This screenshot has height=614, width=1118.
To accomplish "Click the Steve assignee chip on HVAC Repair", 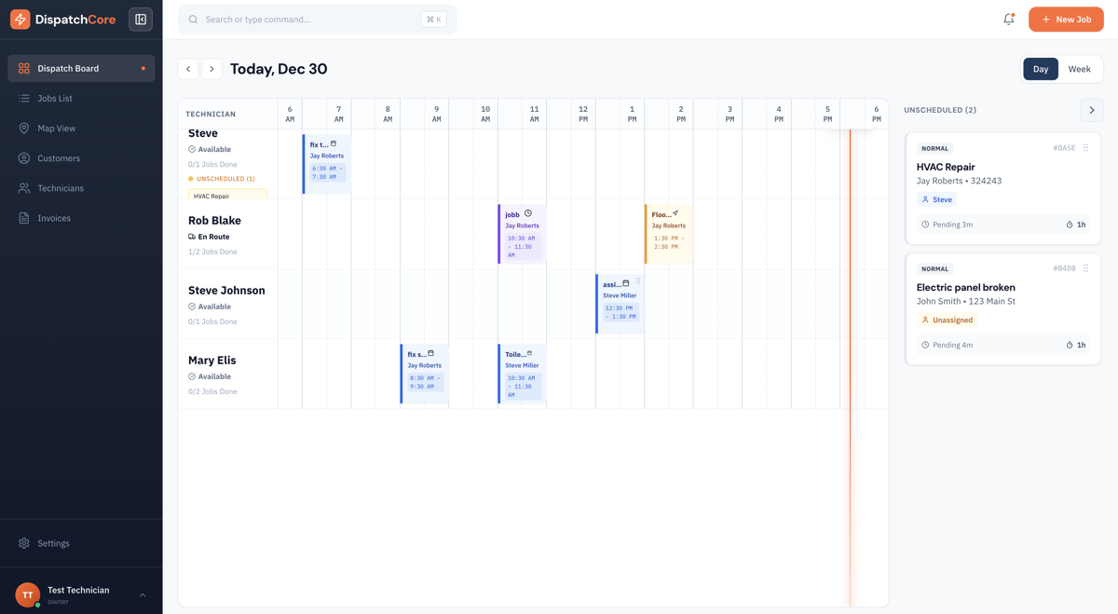I will pos(935,198).
